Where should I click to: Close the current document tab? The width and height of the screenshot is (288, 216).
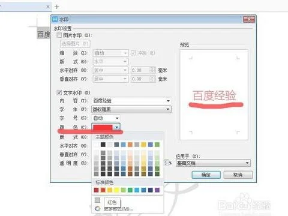point(48,7)
